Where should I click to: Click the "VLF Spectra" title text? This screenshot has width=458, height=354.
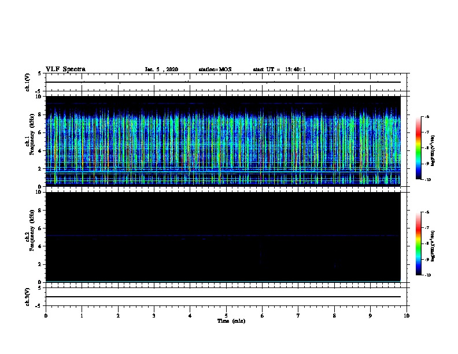coord(66,69)
